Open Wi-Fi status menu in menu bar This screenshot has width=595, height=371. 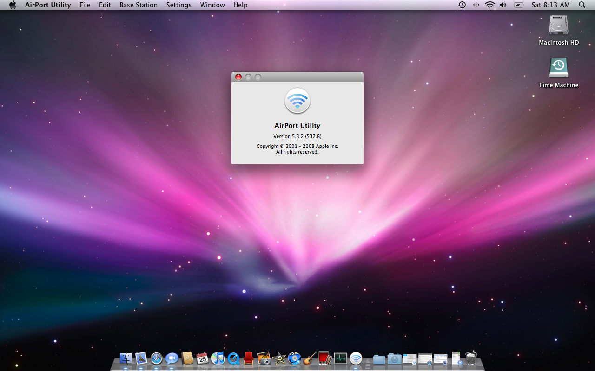tap(489, 5)
